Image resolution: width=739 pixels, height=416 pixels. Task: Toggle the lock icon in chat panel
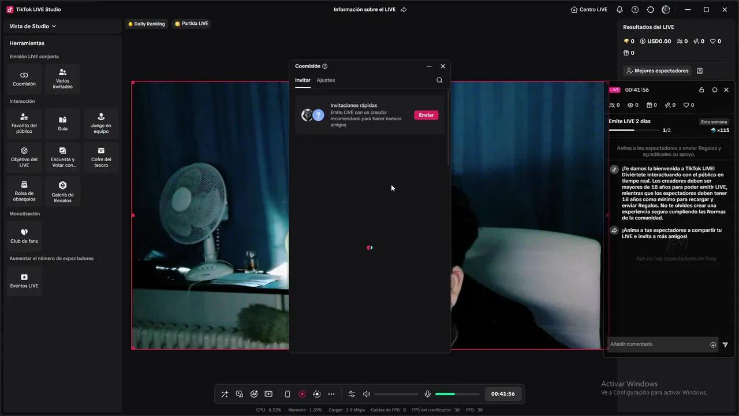[x=701, y=90]
